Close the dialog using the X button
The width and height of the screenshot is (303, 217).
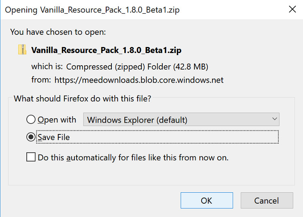click(x=292, y=10)
